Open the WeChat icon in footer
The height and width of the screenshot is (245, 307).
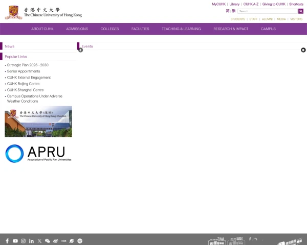pyautogui.click(x=48, y=241)
